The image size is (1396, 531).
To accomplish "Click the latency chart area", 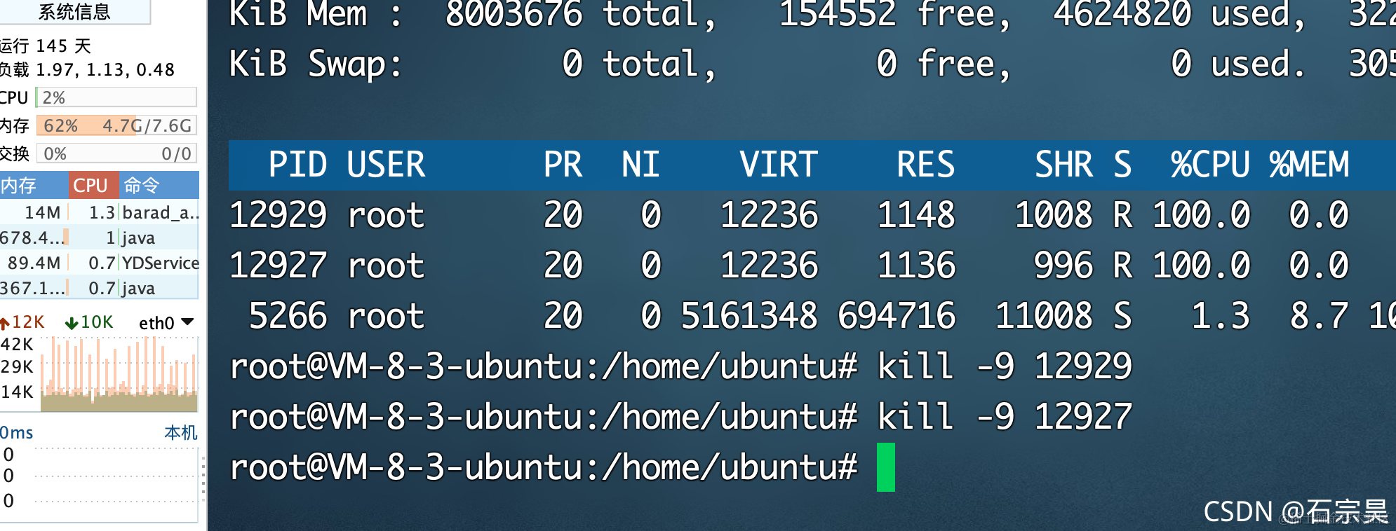I will (118, 475).
